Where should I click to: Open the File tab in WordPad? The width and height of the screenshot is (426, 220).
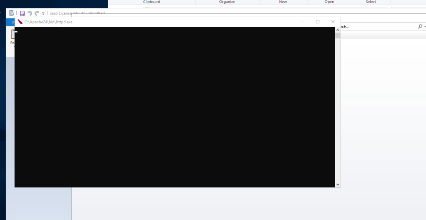point(12,22)
